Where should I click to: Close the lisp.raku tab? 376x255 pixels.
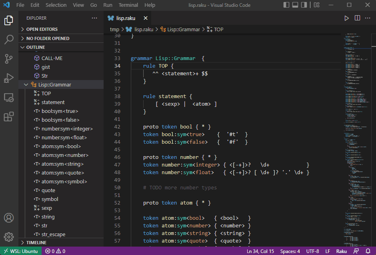(x=146, y=18)
